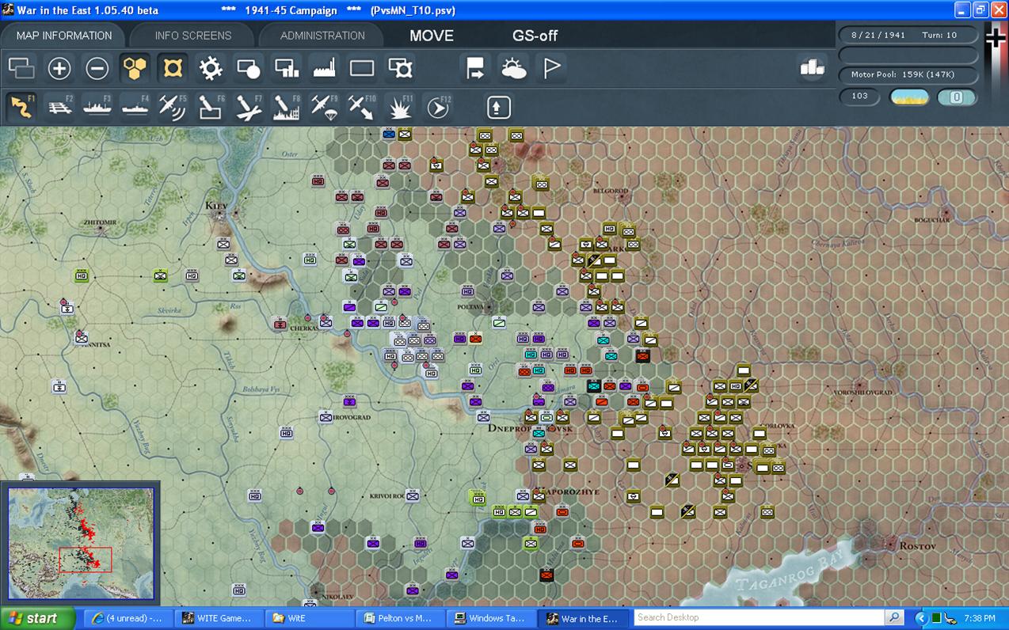Click the Poltava city label on map
1009x630 pixels.
(x=472, y=306)
